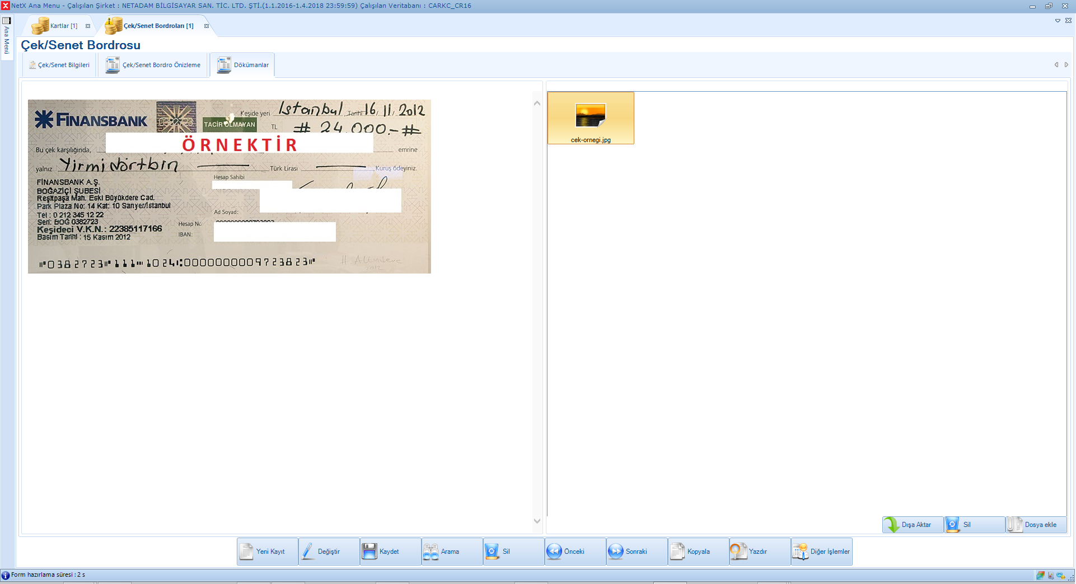Open the Çek/Senet Bilgileri tab
The height and width of the screenshot is (584, 1076).
59,65
